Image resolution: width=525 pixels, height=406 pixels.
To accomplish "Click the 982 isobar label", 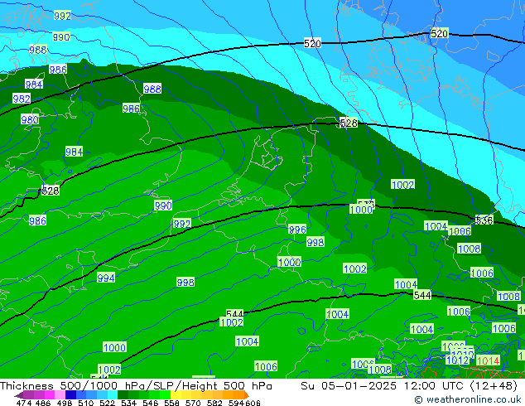I will click(22, 99).
